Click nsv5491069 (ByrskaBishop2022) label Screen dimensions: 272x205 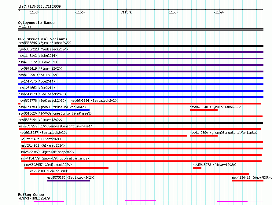pos(48,152)
